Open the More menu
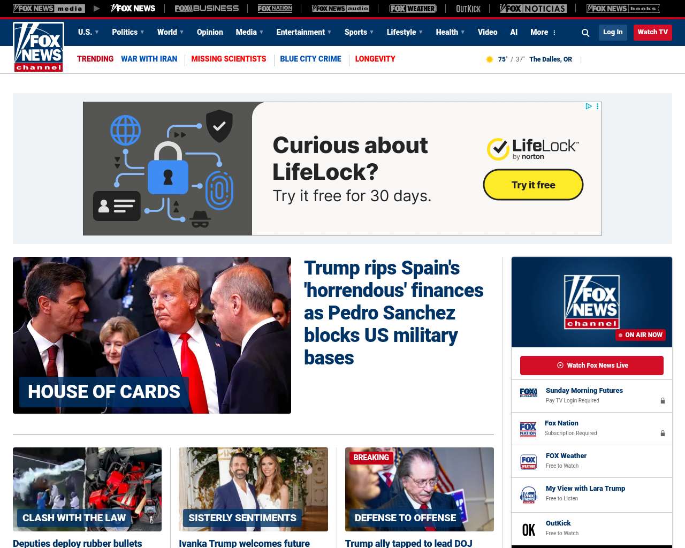 click(543, 32)
